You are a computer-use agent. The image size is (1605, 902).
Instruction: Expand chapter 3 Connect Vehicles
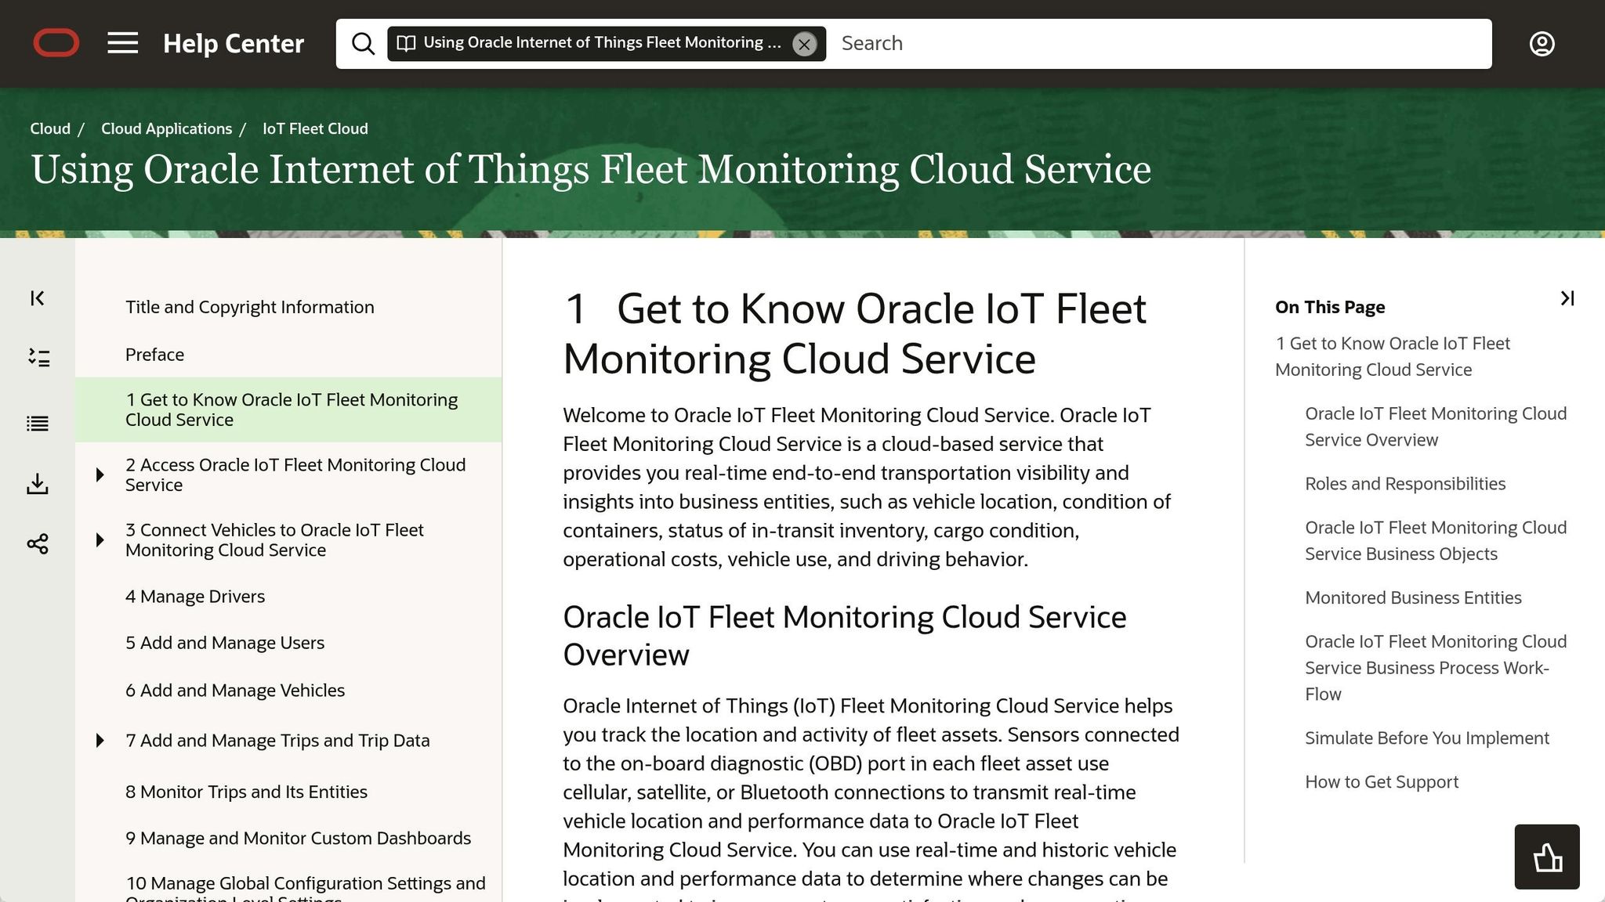(100, 540)
